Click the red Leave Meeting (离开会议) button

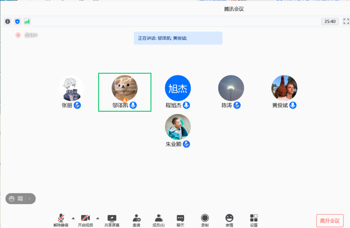[x=330, y=221]
